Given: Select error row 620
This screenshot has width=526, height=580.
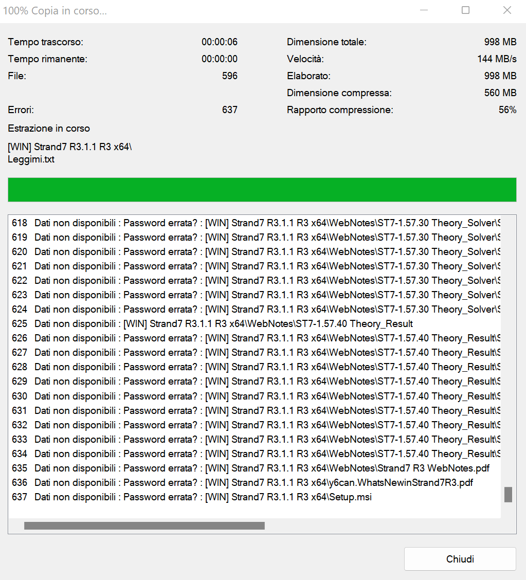Looking at the screenshot, I should (x=255, y=252).
